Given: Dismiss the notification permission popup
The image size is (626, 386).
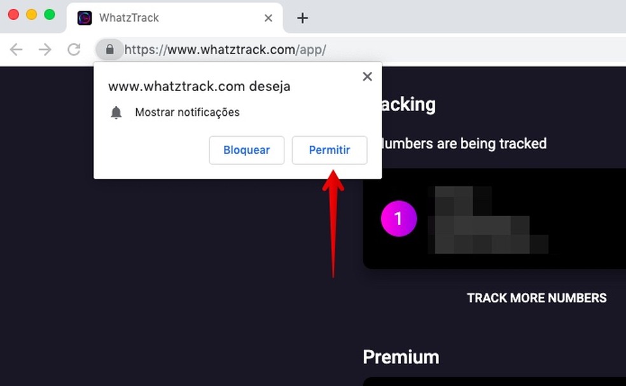Looking at the screenshot, I should [367, 76].
